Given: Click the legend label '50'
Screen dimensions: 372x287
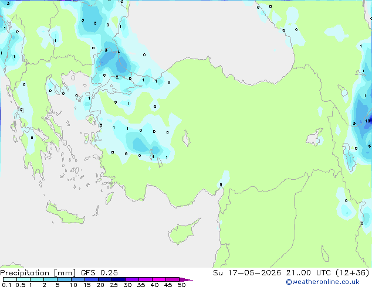Looking at the screenshot, I should [181, 285].
